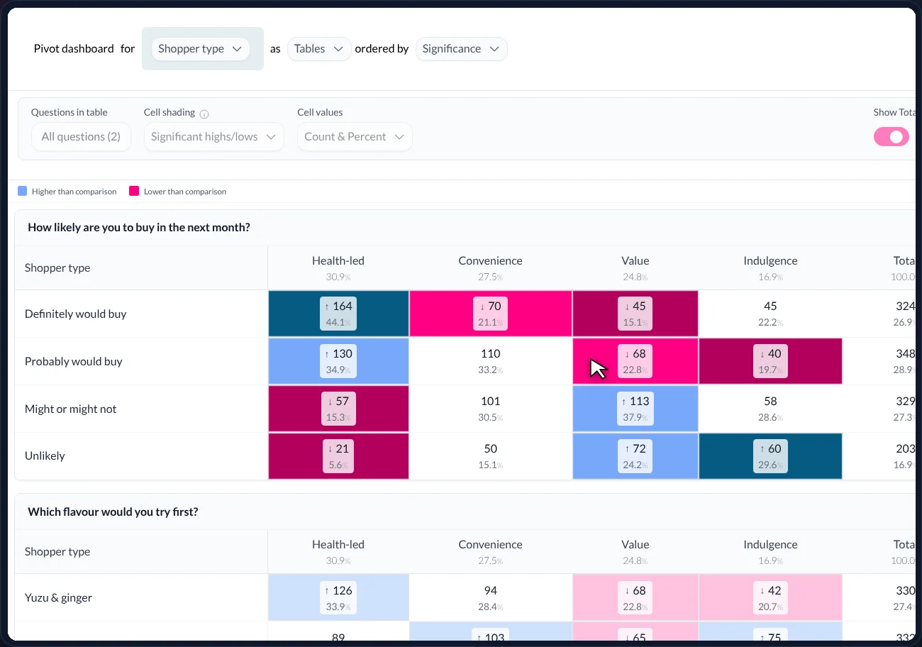
Task: Click the Yuzu & ginger row label
Action: coord(58,597)
